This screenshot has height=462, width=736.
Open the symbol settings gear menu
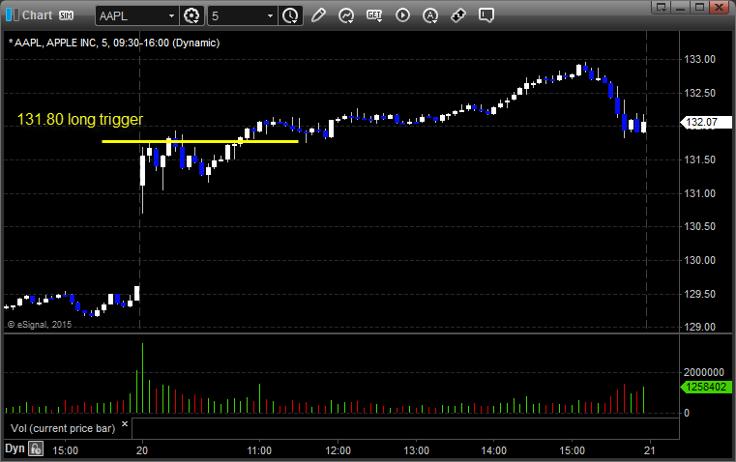(x=191, y=15)
